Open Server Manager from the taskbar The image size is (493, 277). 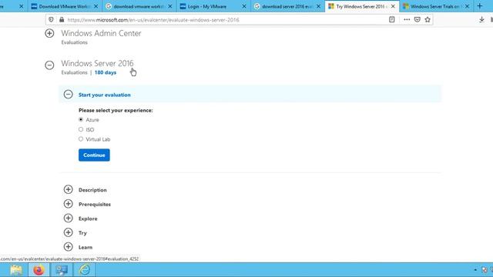(x=62, y=270)
